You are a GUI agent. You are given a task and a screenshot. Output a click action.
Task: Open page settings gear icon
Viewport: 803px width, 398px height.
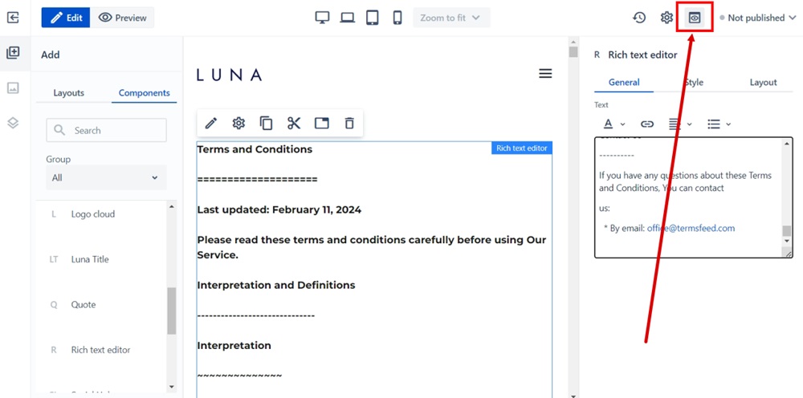pyautogui.click(x=666, y=18)
